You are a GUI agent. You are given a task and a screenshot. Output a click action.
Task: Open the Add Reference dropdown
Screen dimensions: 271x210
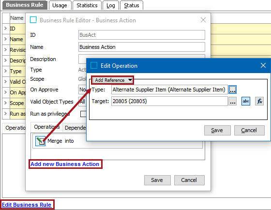click(112, 80)
